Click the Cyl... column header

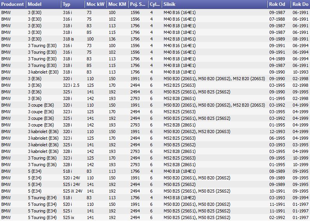pyautogui.click(x=155, y=4)
